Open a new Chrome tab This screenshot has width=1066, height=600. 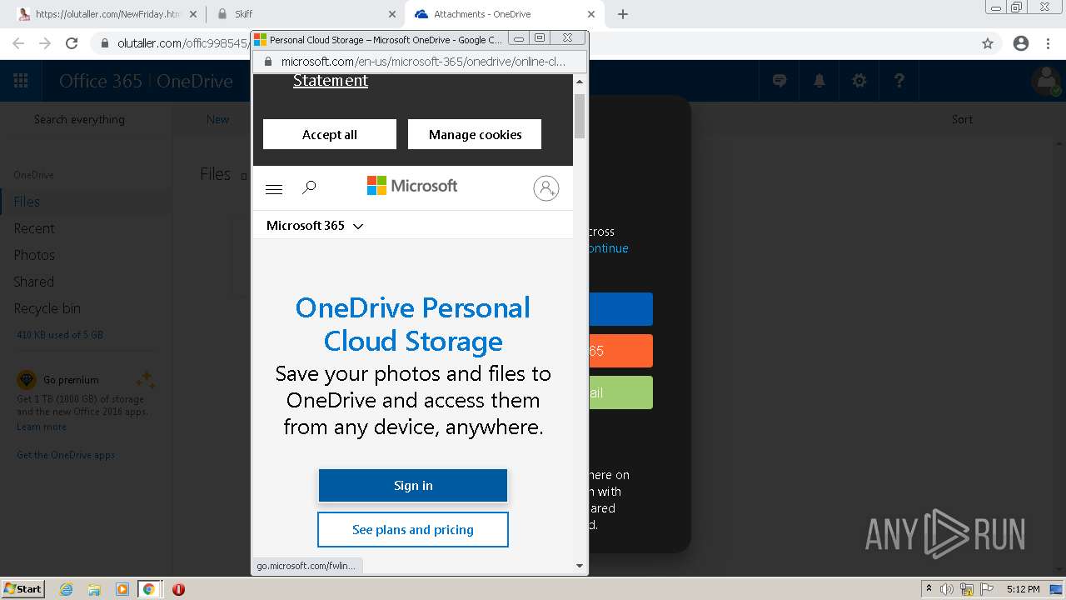(x=623, y=14)
